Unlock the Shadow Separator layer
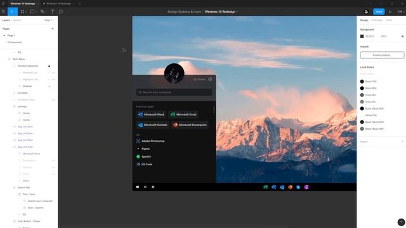This screenshot has height=228, width=406. click(49, 66)
